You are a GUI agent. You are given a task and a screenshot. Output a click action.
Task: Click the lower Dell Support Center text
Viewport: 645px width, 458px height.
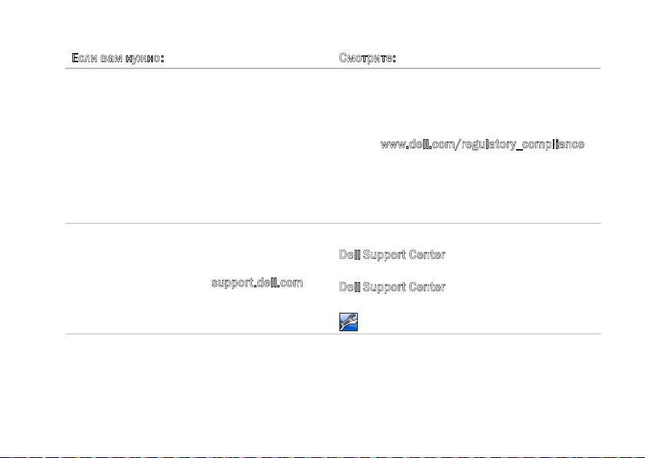(392, 287)
